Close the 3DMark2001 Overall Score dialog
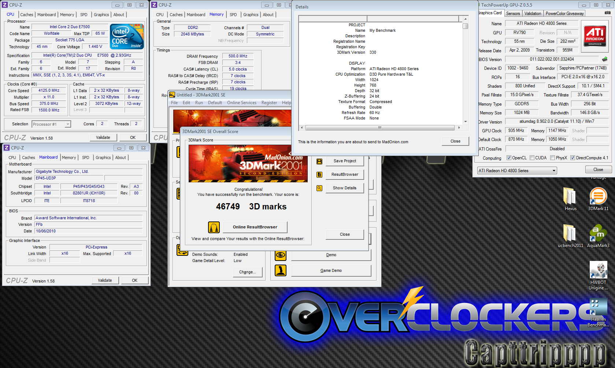This screenshot has height=368, width=615. pos(345,235)
